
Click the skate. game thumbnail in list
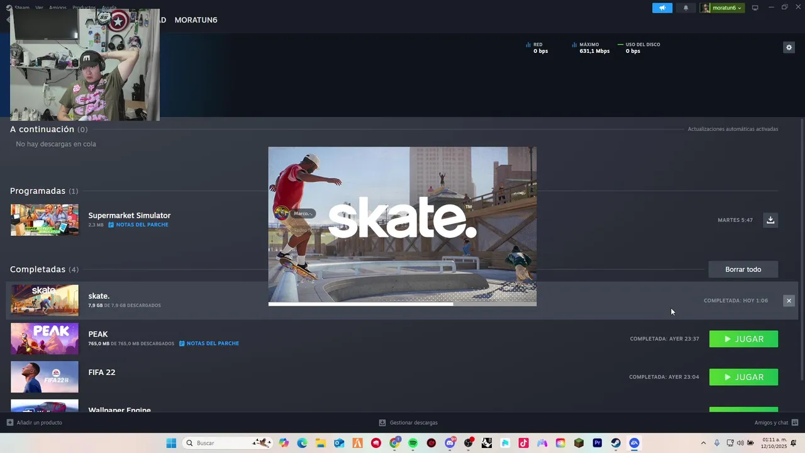point(45,300)
